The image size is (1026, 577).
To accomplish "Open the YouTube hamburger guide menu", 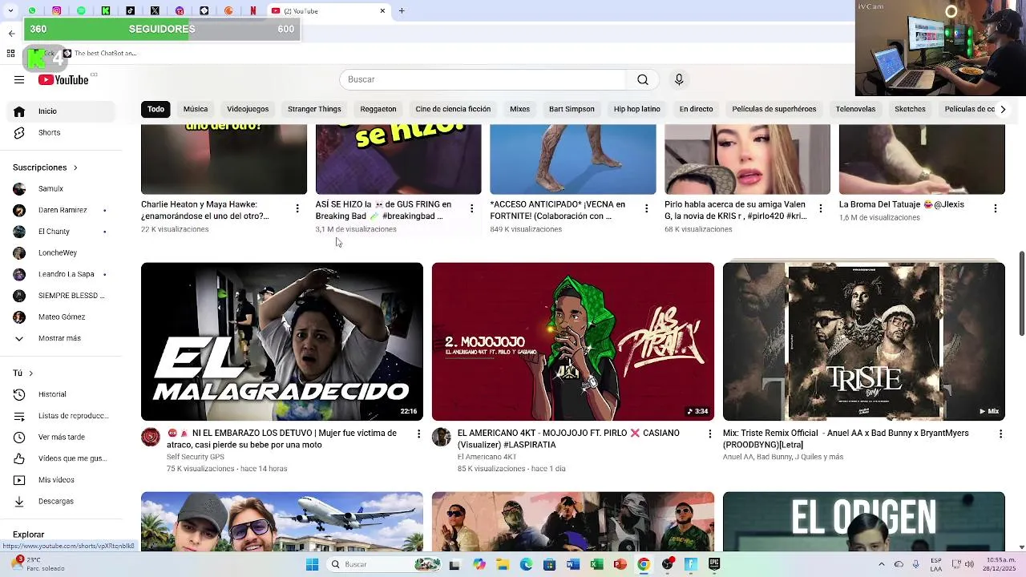I will click(x=19, y=79).
